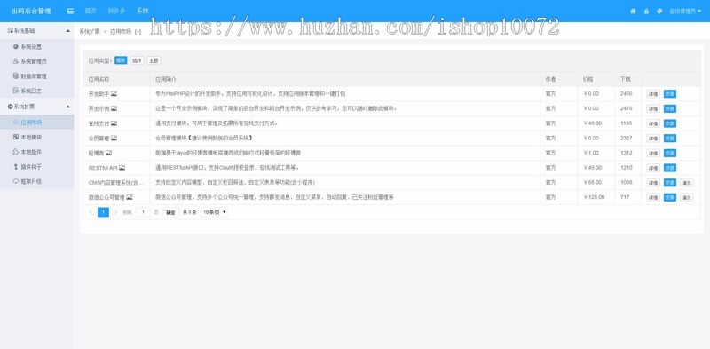Open 详情 for 开发助手
710x349 pixels.
pyautogui.click(x=653, y=94)
